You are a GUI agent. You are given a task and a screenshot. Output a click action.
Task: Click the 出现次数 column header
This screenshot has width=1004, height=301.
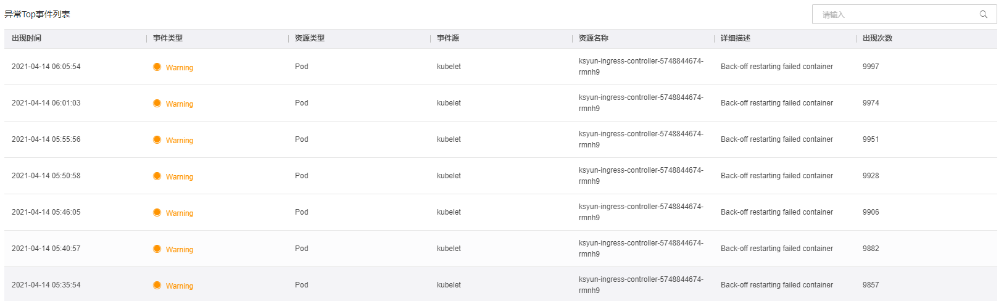[x=877, y=38]
